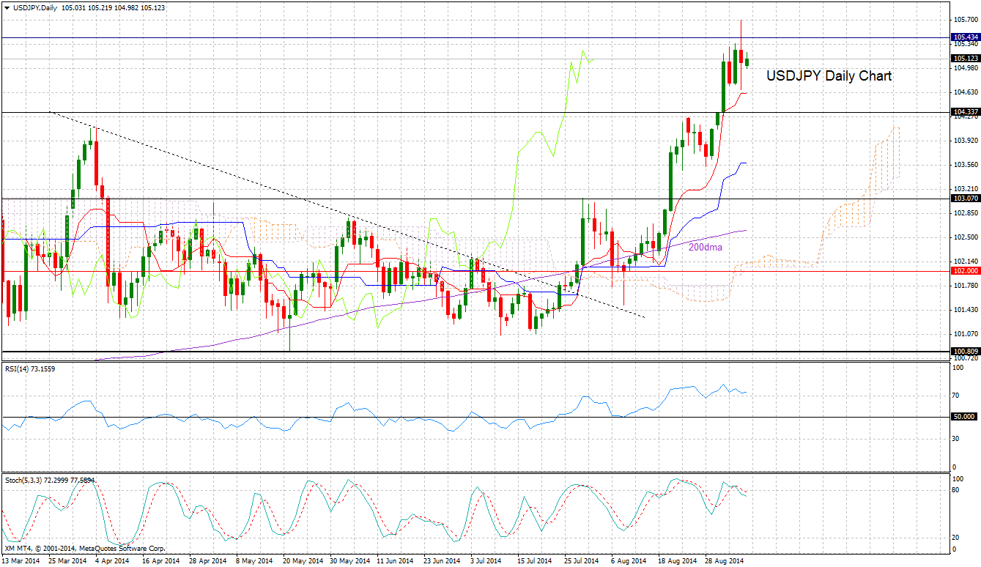This screenshot has height=567, width=981.
Task: Click the USDJPY,Daily chart title text
Action: pos(34,7)
